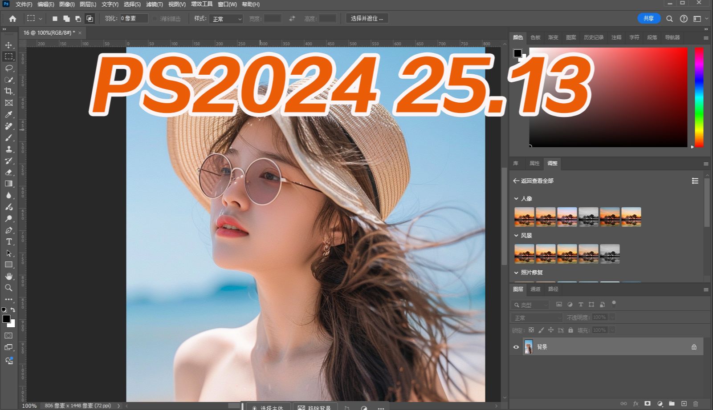
Task: Click the 选择并遮住 button
Action: click(x=367, y=19)
